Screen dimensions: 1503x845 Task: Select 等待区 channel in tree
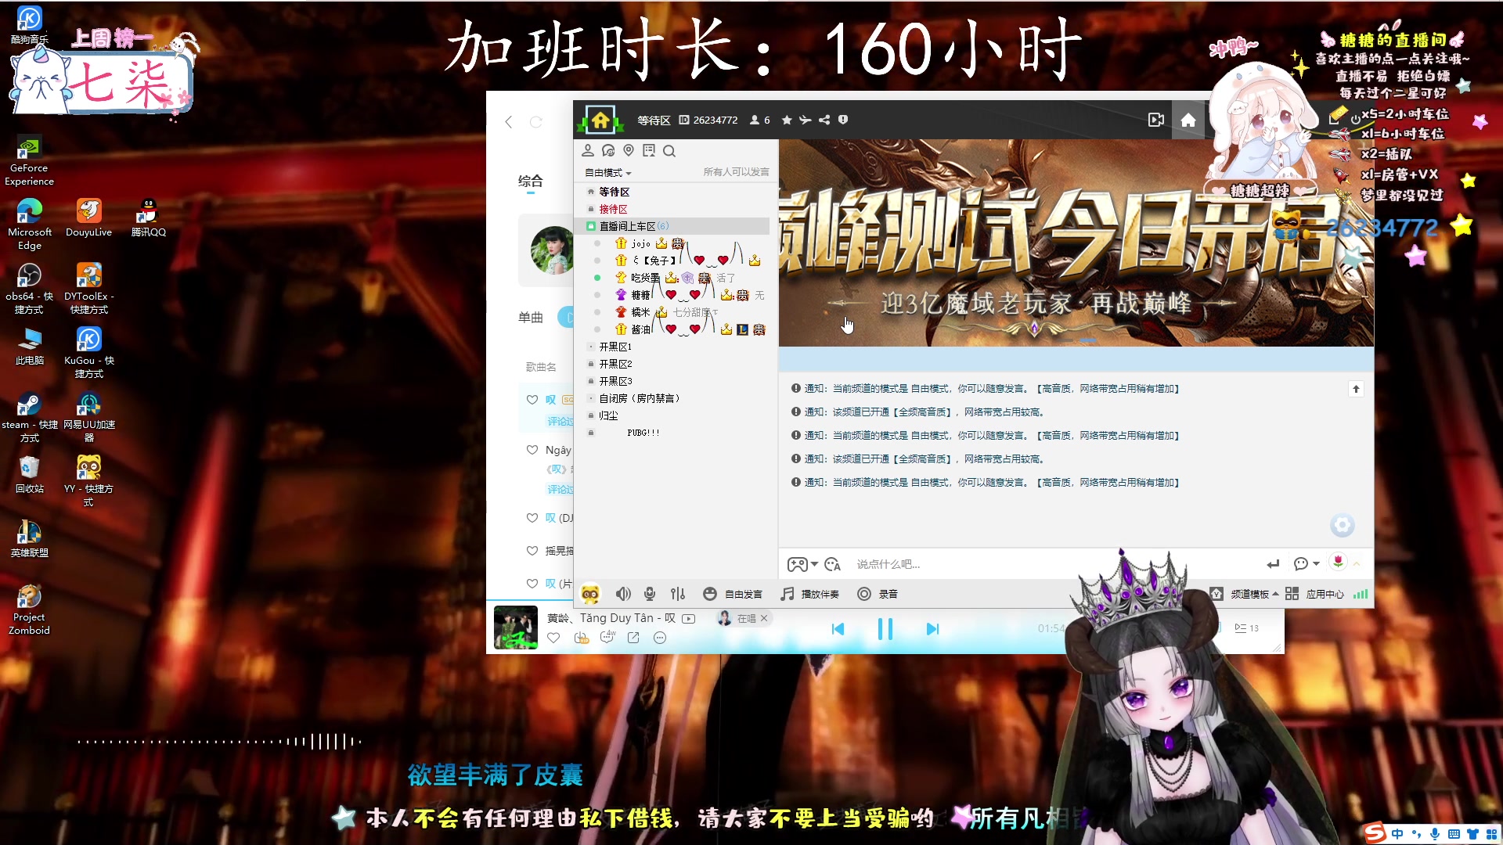click(615, 192)
